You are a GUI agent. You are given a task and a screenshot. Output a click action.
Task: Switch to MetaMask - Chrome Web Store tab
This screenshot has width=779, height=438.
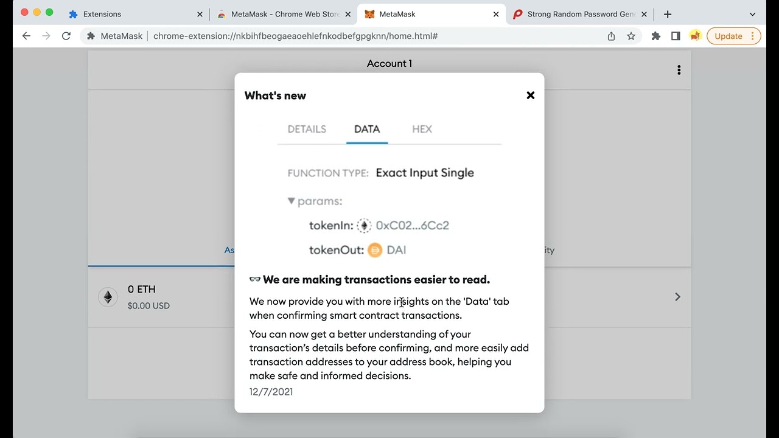click(283, 14)
